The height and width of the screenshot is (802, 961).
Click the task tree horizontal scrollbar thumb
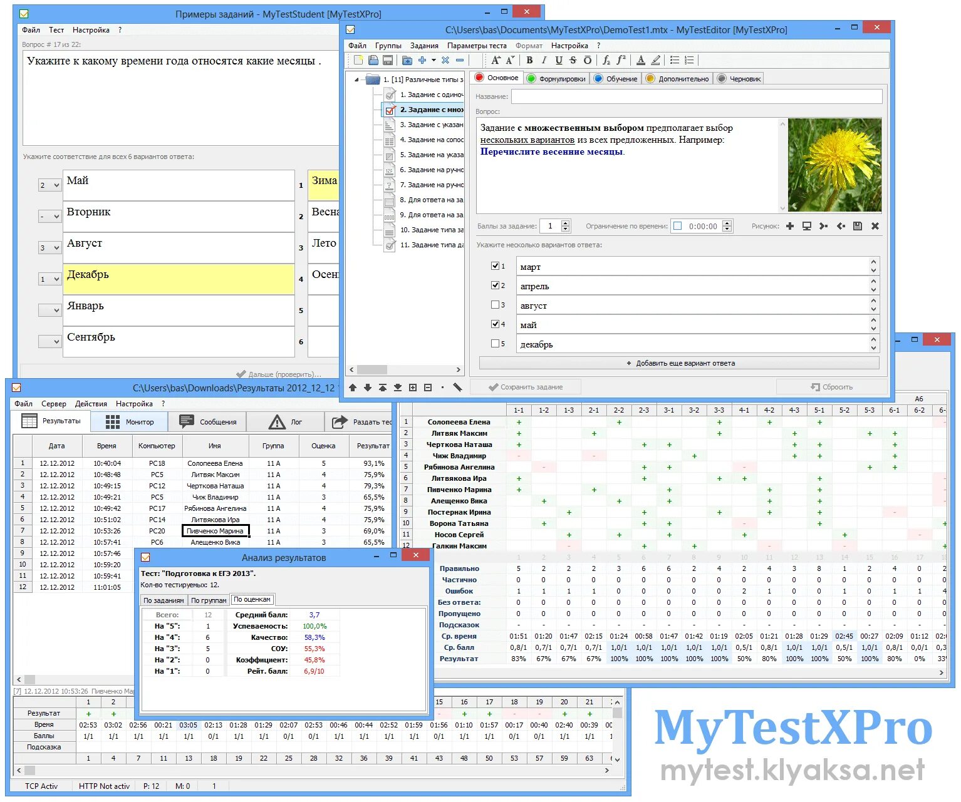[x=372, y=370]
